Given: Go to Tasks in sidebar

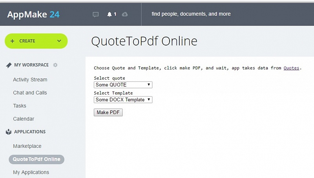Looking at the screenshot, I should (x=20, y=106).
